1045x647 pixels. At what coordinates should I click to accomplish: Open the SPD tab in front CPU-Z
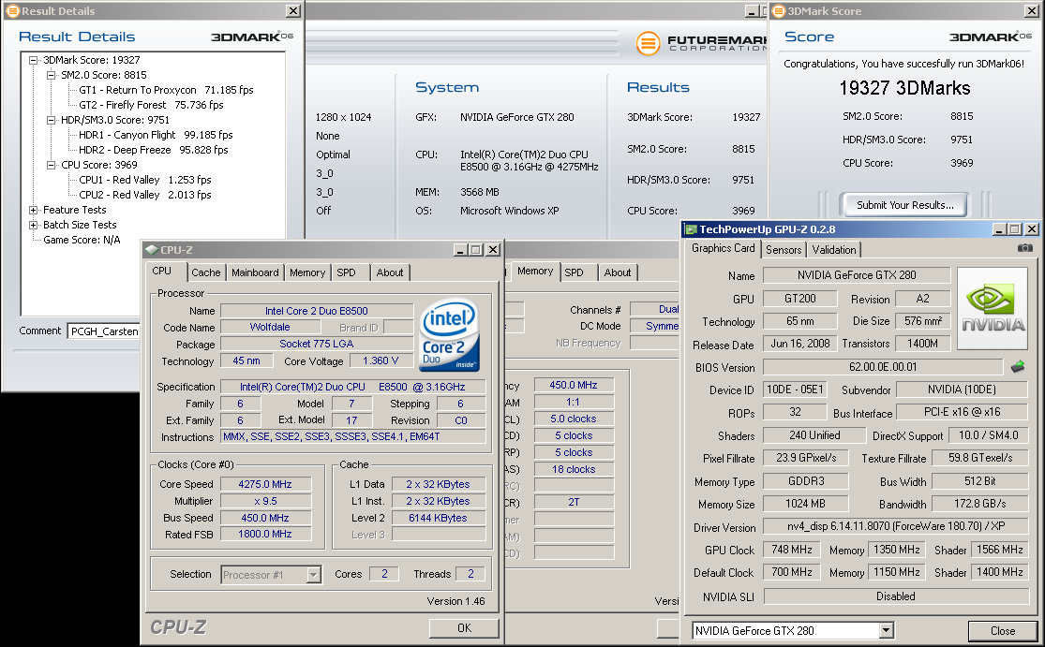[x=346, y=272]
